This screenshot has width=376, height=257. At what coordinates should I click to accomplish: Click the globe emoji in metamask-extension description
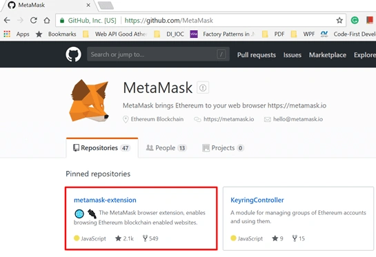pyautogui.click(x=79, y=214)
